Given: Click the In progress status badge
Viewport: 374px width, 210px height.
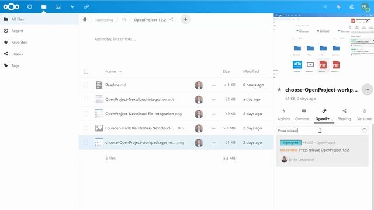Looking at the screenshot, I should tap(290, 142).
